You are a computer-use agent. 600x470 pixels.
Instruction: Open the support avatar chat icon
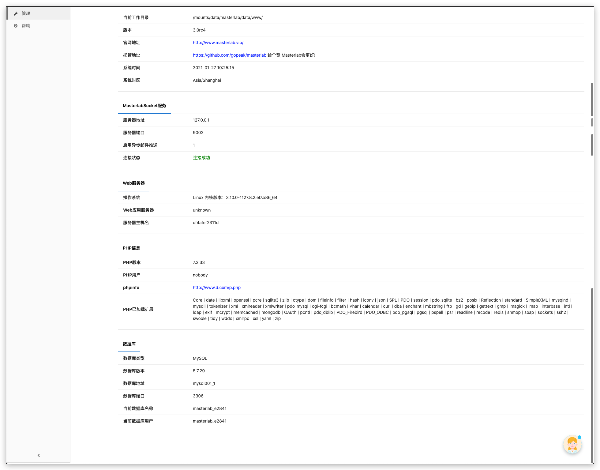572,445
